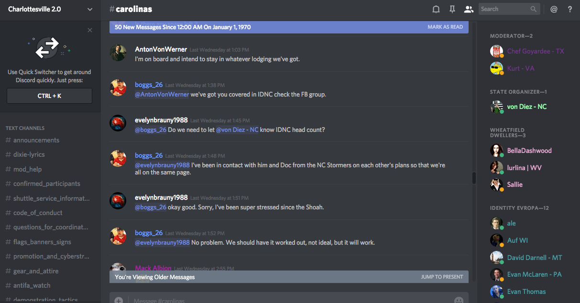580x303 pixels.
Task: Click the notification bell icon
Action: click(x=436, y=9)
